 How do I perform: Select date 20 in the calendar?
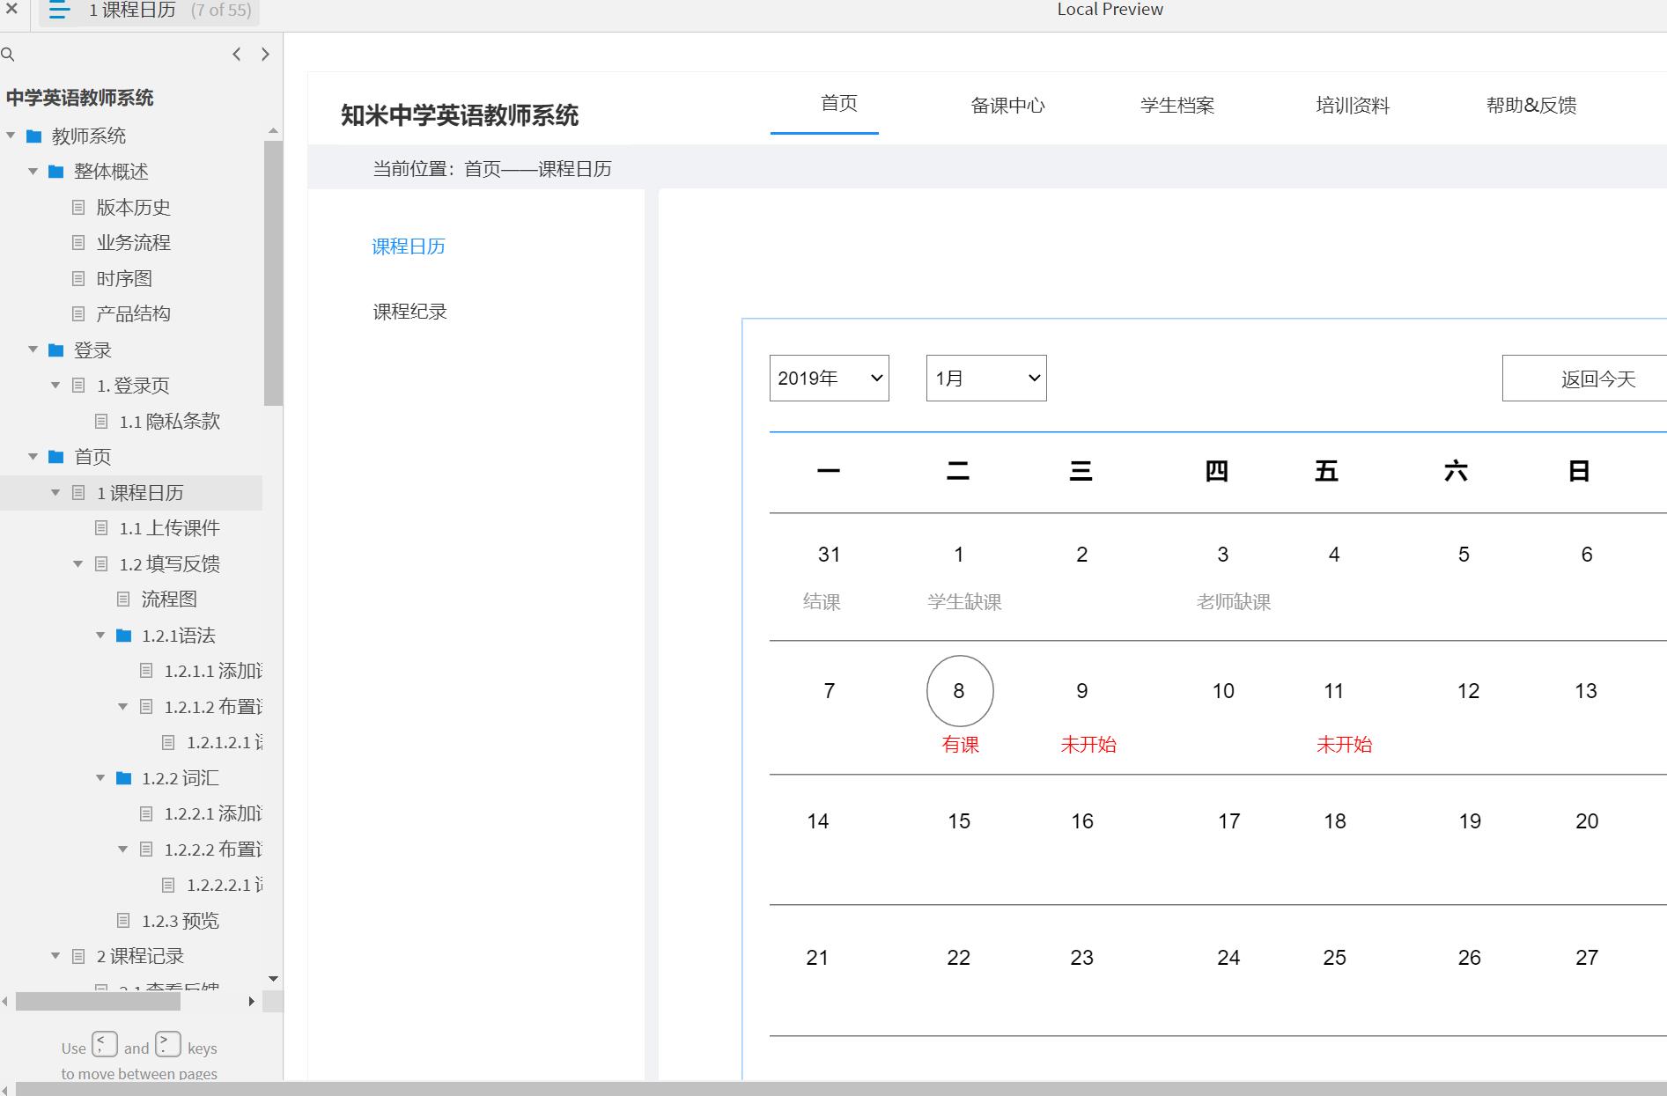pyautogui.click(x=1587, y=821)
